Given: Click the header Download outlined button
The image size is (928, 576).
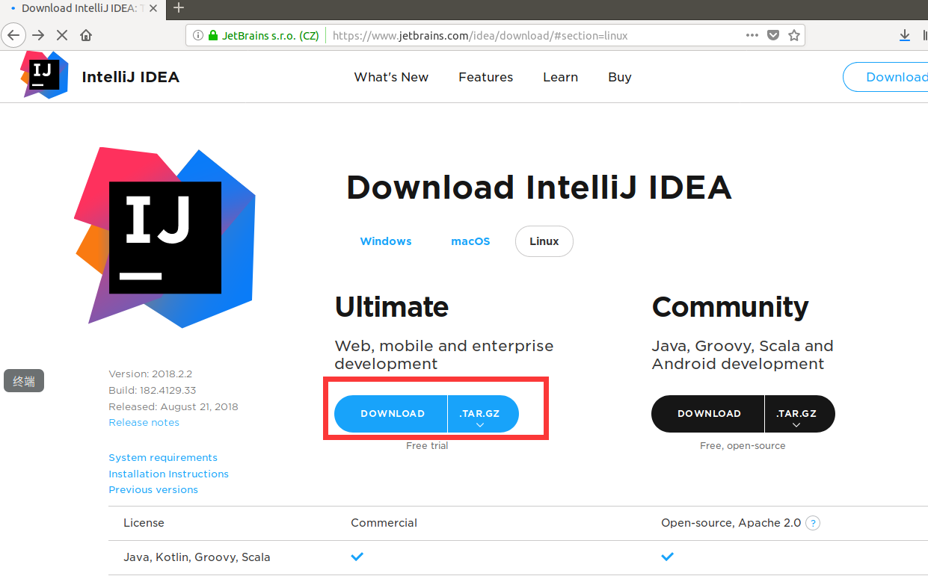Looking at the screenshot, I should tap(885, 77).
